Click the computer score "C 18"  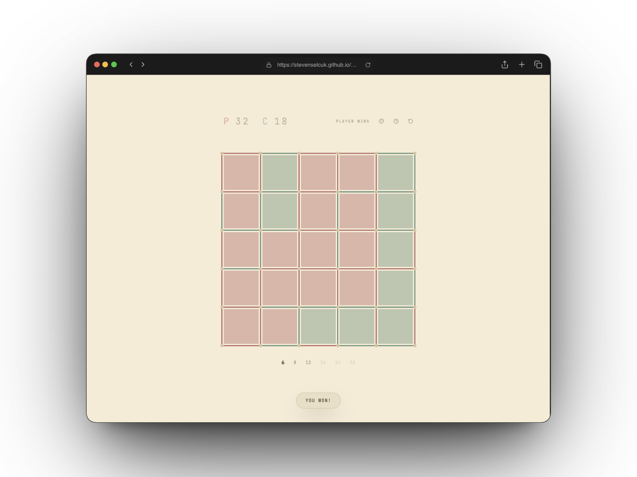275,121
